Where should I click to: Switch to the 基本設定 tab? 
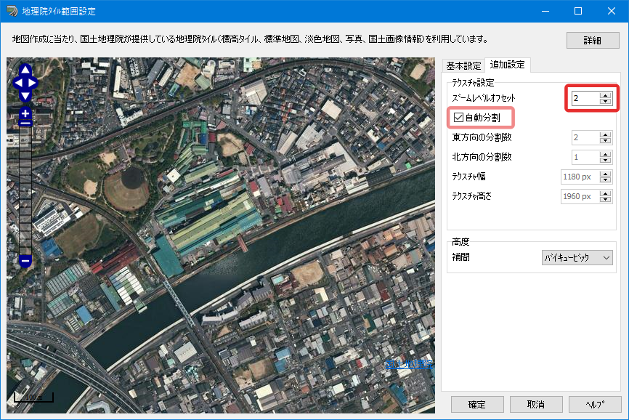(x=463, y=65)
